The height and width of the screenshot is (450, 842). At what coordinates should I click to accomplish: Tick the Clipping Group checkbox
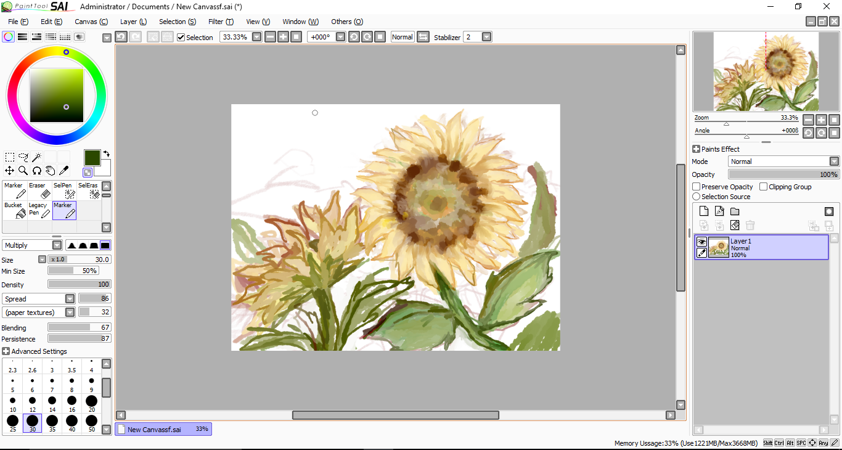coord(764,187)
